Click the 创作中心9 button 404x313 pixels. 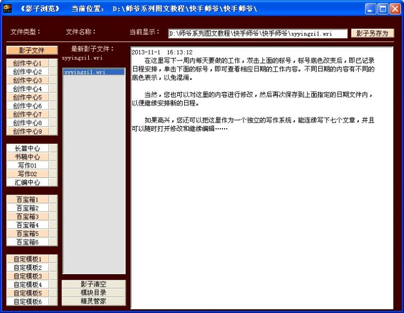(x=27, y=131)
